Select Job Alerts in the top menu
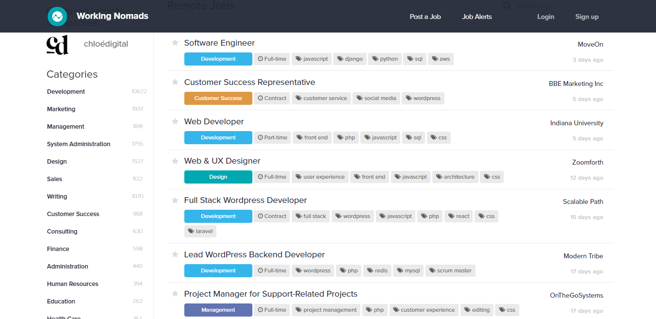The width and height of the screenshot is (656, 319). pyautogui.click(x=477, y=16)
